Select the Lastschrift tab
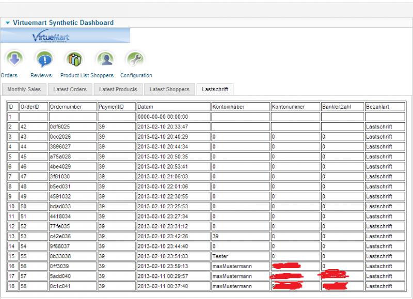This screenshot has height=299, width=413. click(x=215, y=89)
